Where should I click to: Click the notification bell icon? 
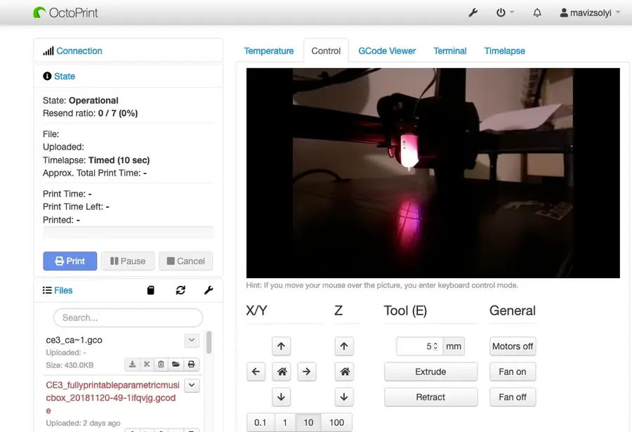click(x=537, y=13)
